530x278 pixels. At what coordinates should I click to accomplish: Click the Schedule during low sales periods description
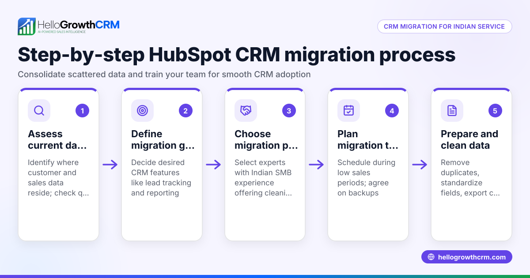366,177
